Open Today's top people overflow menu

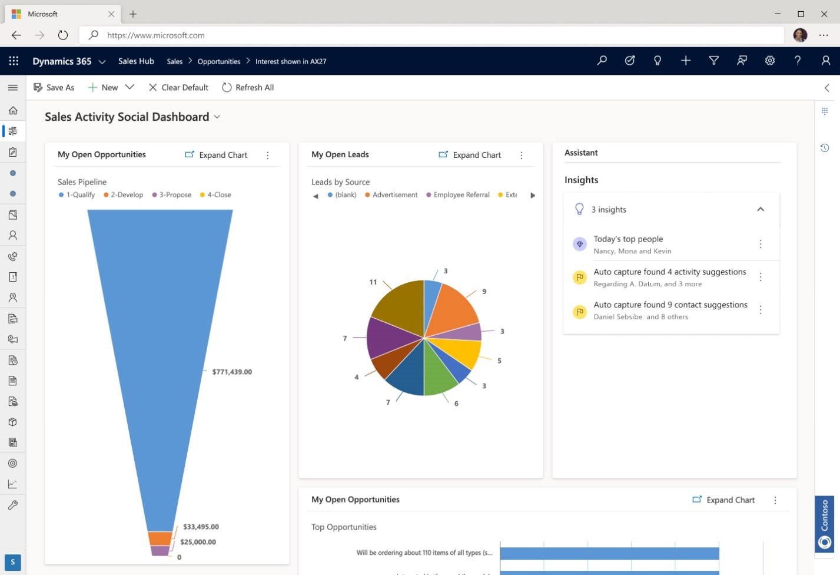coord(760,243)
